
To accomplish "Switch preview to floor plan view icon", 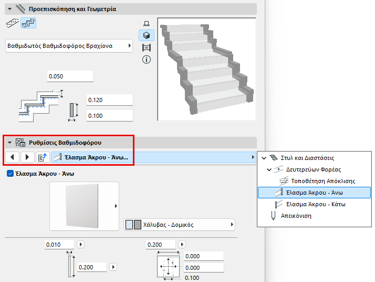I will click(147, 24).
